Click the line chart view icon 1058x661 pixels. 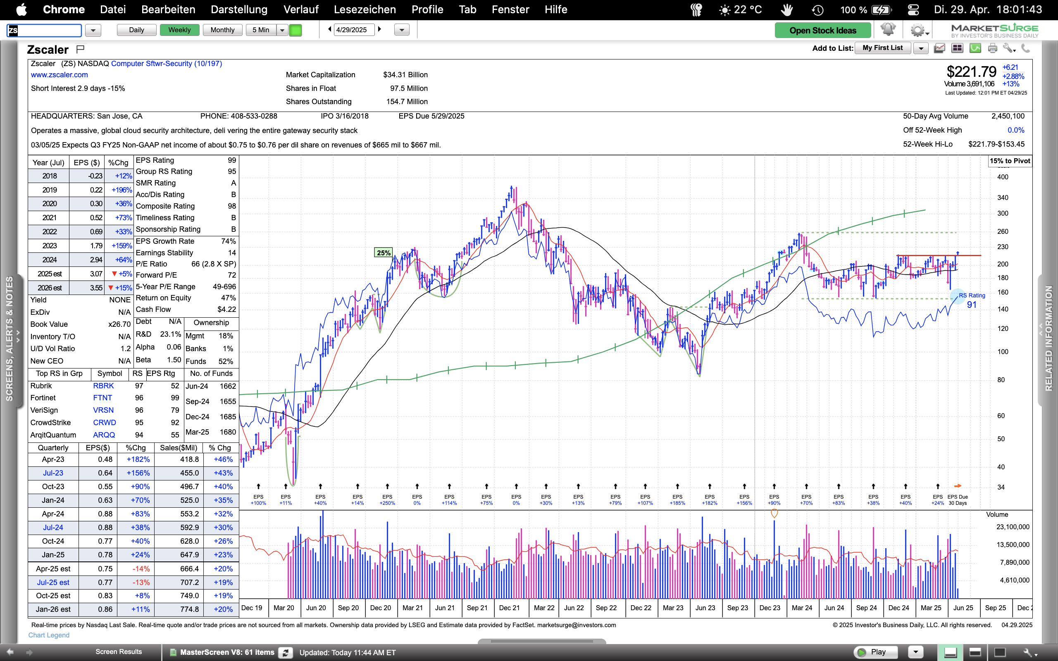pyautogui.click(x=939, y=48)
